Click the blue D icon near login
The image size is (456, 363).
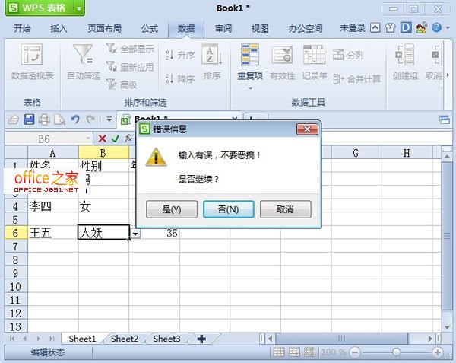point(406,27)
